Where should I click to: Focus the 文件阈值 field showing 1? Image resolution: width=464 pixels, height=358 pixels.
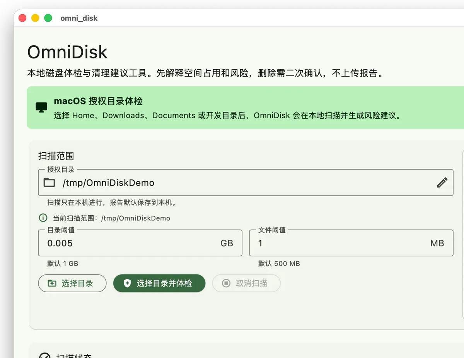[x=351, y=243]
